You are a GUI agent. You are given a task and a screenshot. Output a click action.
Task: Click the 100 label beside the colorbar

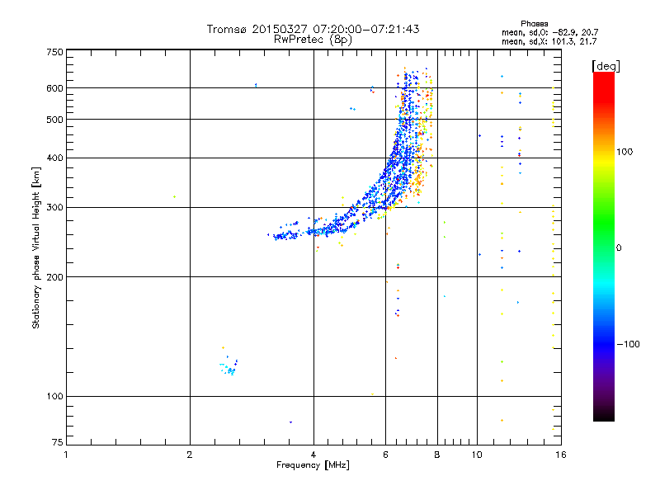coord(625,152)
